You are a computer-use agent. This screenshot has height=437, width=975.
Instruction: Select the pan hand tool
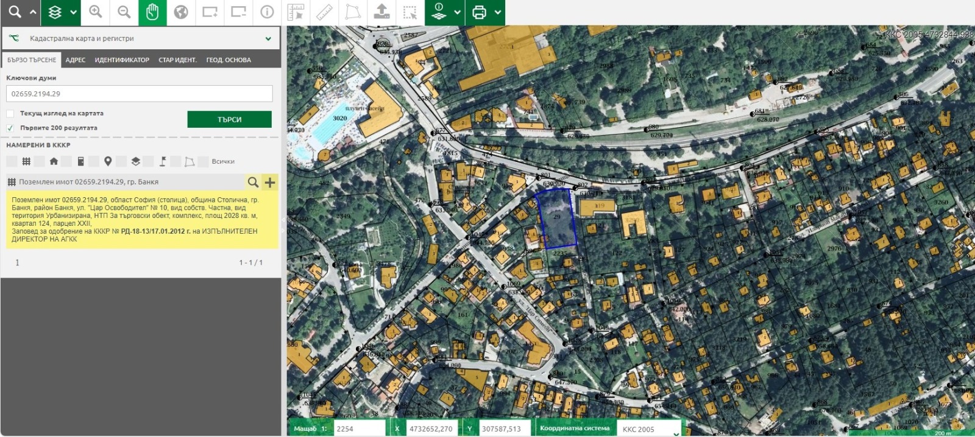(x=152, y=12)
